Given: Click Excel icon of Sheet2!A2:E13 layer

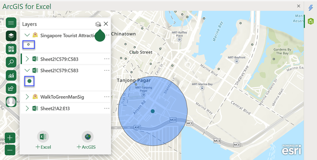Looking at the screenshot, I should [x=35, y=108].
